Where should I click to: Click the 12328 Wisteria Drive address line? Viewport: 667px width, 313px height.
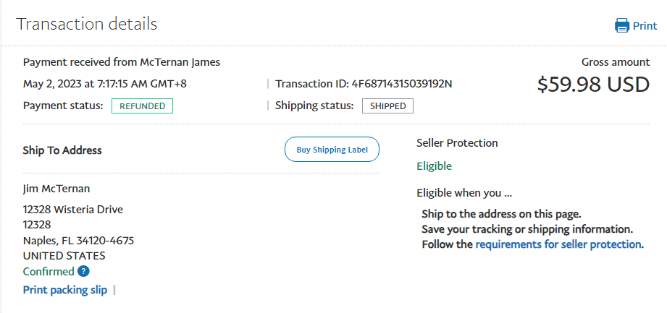(73, 210)
